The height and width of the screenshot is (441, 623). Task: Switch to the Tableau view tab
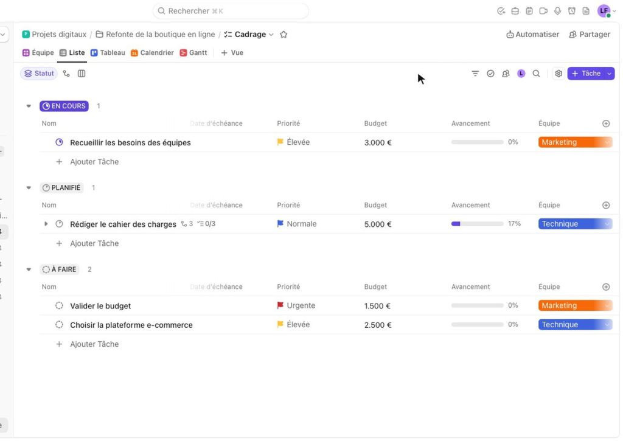pos(108,53)
